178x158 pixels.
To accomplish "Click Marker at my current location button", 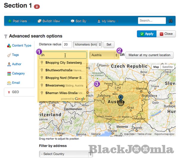I will pos(150,55).
